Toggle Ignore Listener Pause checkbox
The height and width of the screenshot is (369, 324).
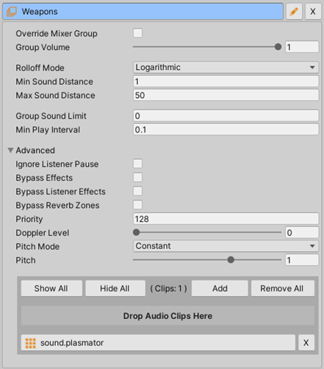pyautogui.click(x=137, y=164)
